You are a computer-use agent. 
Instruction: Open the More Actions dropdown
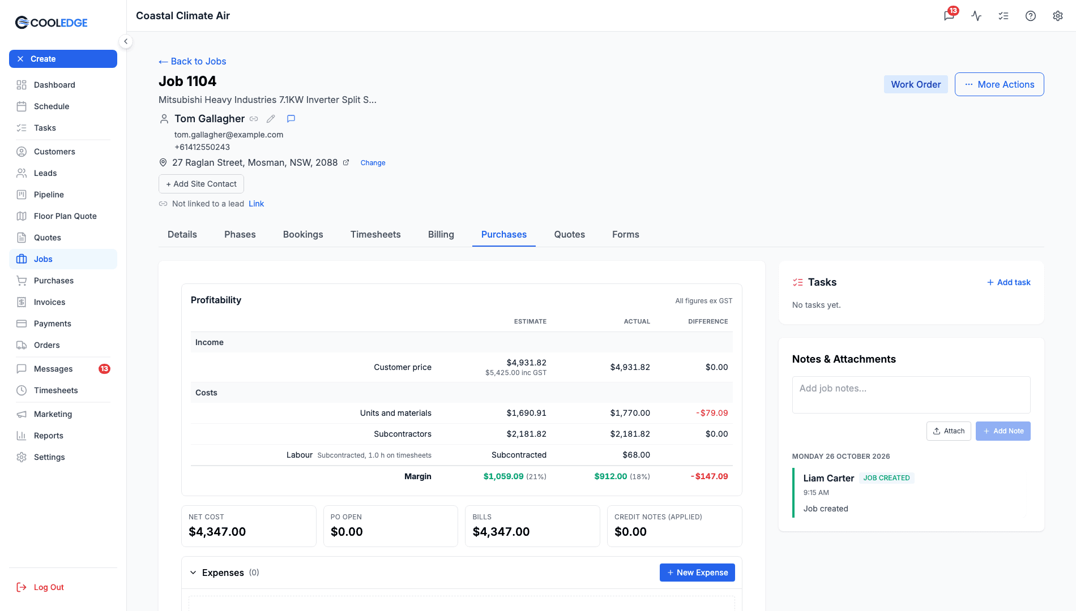tap(999, 84)
